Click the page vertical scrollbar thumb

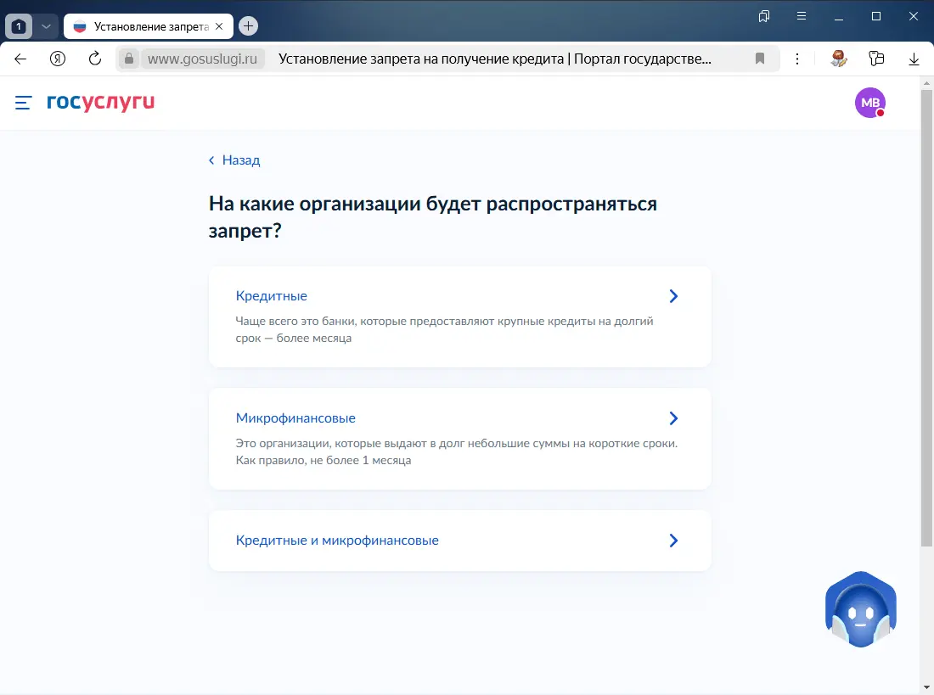coord(926,317)
